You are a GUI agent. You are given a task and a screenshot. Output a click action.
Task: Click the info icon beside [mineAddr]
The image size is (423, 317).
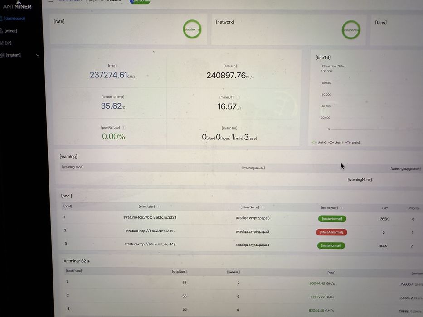pyautogui.click(x=159, y=207)
